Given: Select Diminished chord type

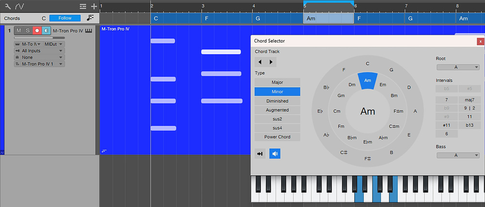Looking at the screenshot, I should pyautogui.click(x=277, y=101).
